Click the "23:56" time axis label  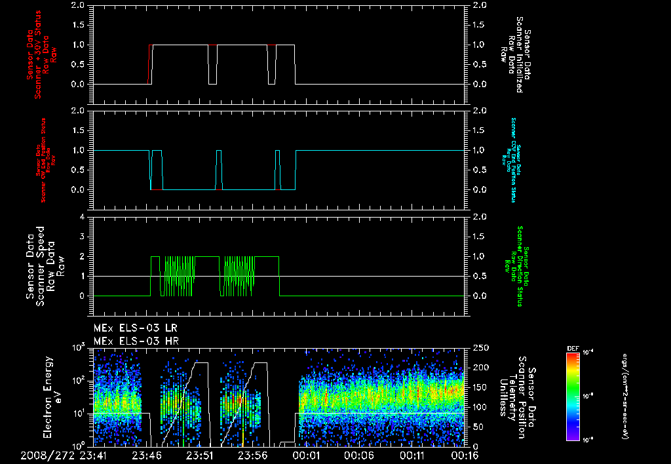[x=253, y=455]
